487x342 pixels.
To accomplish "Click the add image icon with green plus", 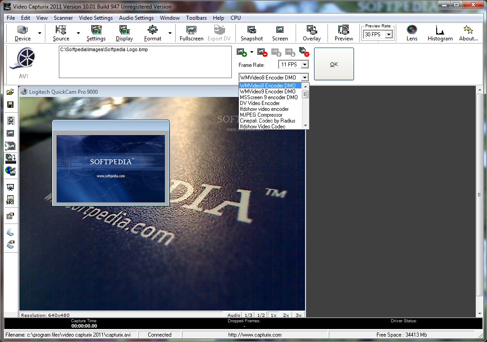I will coord(242,52).
